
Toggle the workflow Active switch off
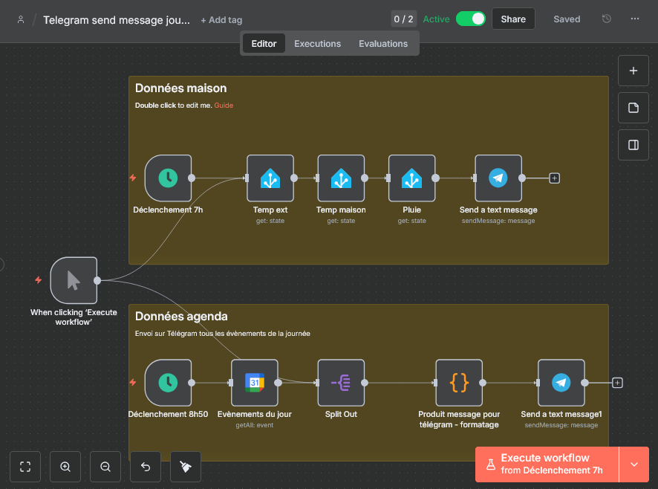tap(470, 19)
